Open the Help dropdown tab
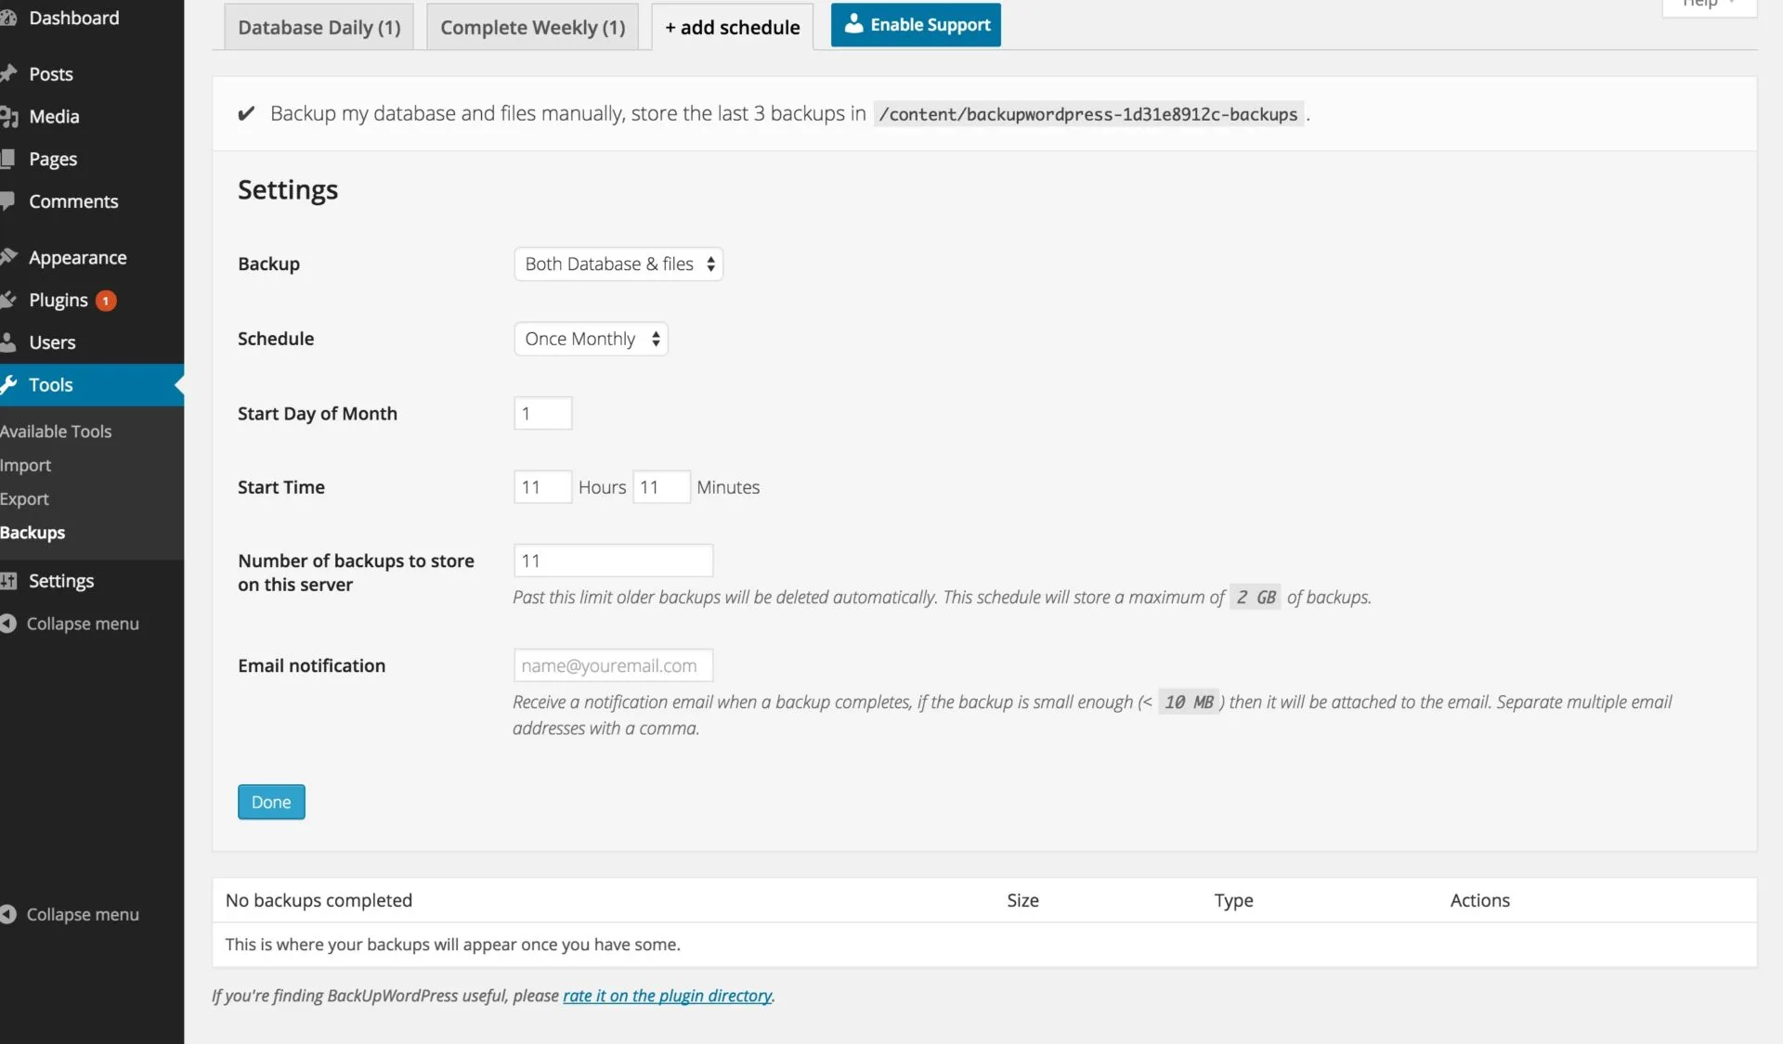1783x1044 pixels. coord(1709,6)
